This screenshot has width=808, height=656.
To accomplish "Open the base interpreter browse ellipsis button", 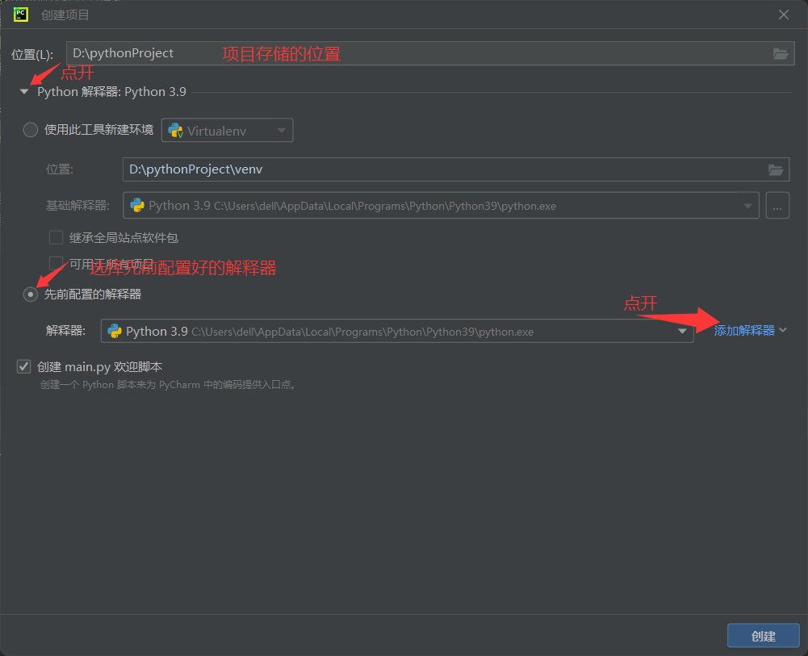I will [777, 206].
